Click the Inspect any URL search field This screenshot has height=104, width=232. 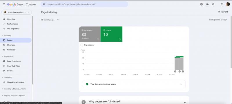pyautogui.click(x=84, y=4)
